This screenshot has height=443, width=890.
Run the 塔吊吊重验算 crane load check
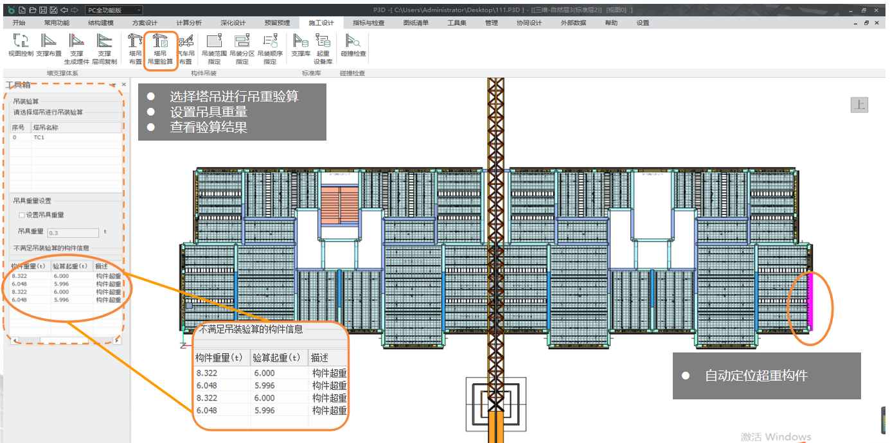(161, 46)
